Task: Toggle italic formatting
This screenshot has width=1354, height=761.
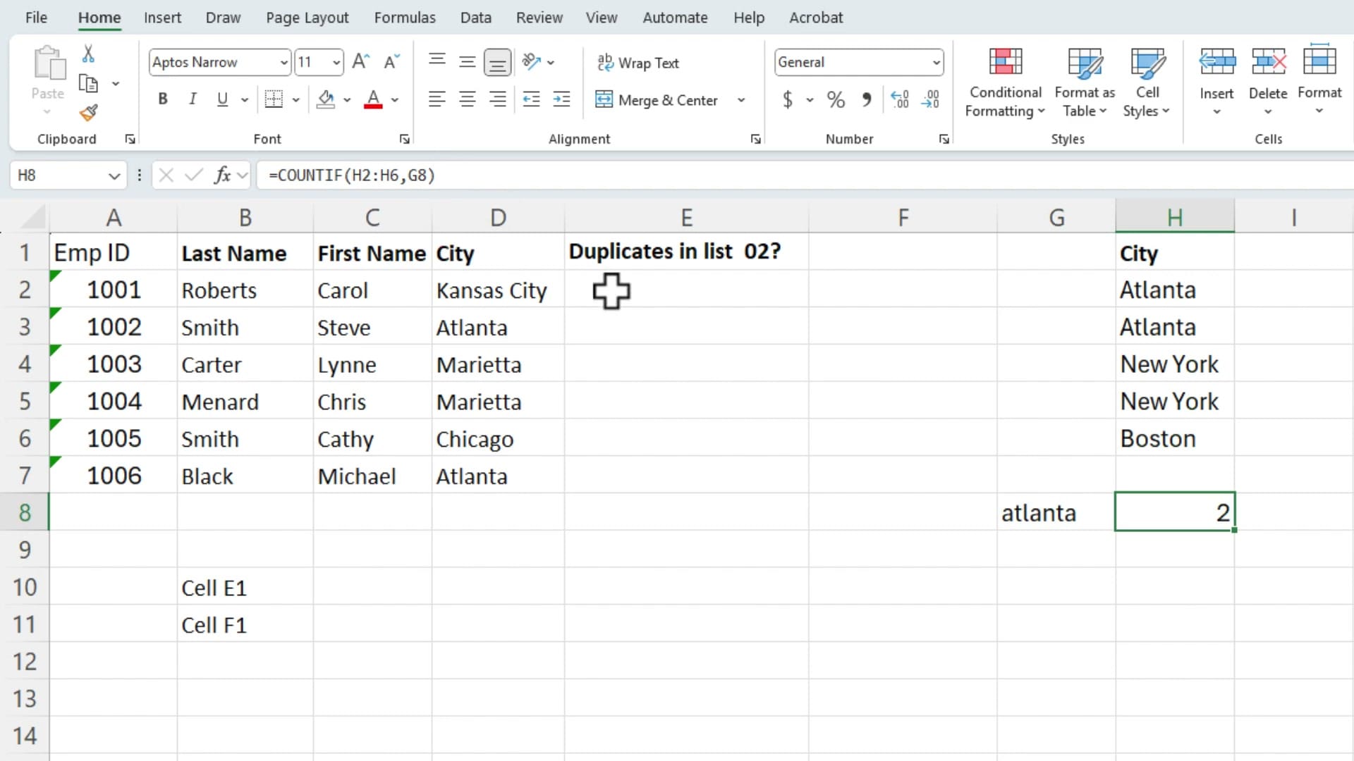Action: 192,99
